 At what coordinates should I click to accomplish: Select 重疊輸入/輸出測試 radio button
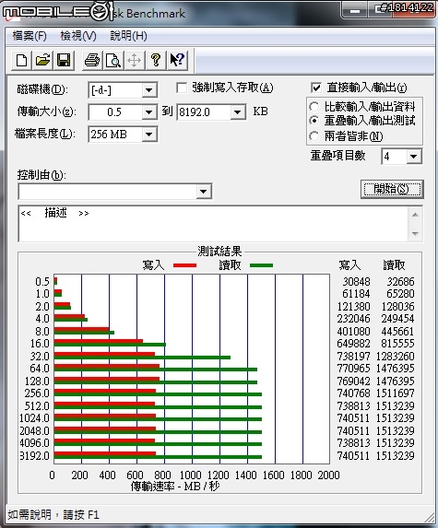[x=314, y=120]
